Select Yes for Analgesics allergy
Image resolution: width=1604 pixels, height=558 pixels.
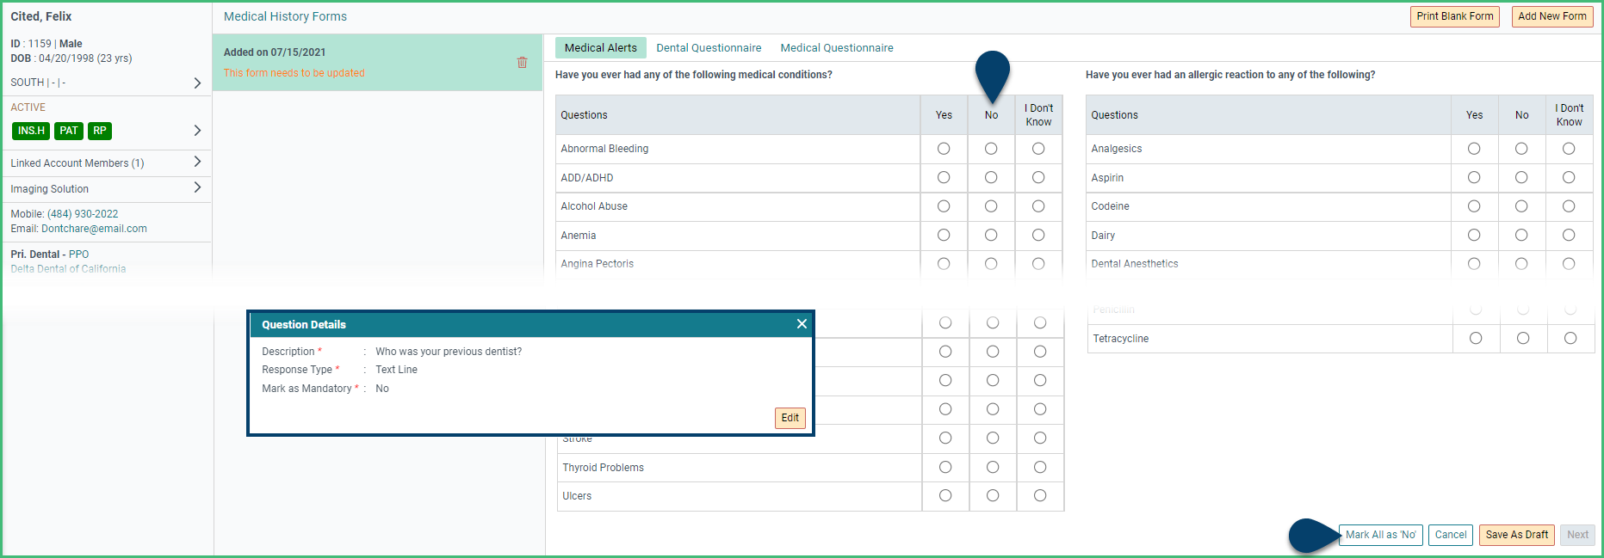click(x=1474, y=149)
